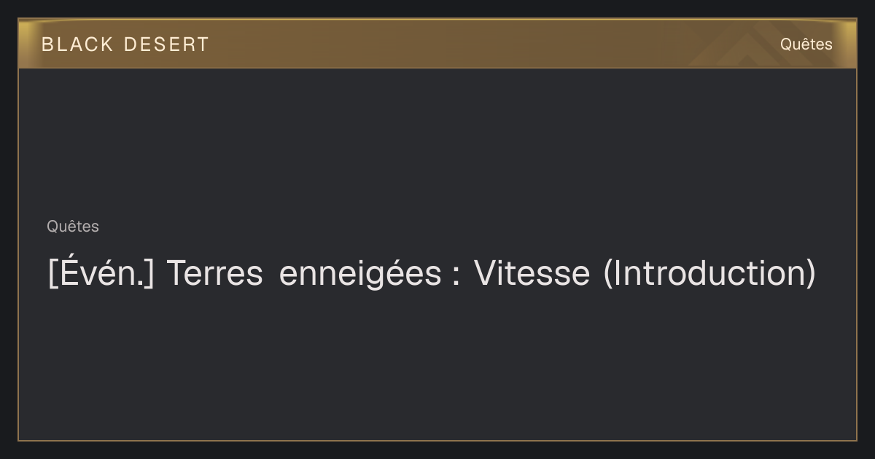
Task: Click the letter Q of the header Quêtes
Action: pyautogui.click(x=786, y=44)
